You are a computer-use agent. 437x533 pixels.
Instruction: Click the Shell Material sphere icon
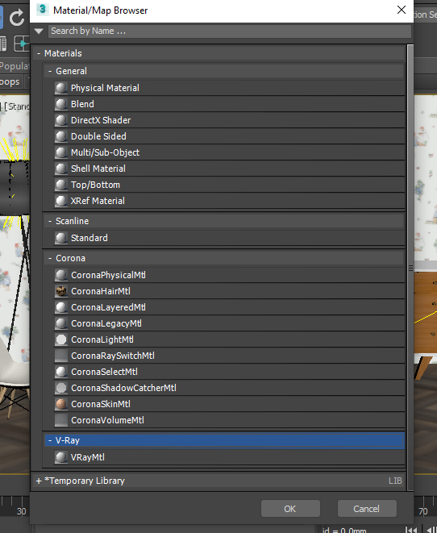click(x=61, y=169)
